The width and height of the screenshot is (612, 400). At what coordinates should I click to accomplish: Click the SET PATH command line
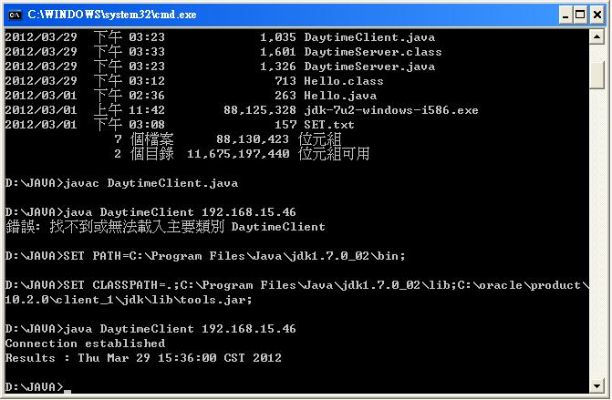[x=205, y=256]
